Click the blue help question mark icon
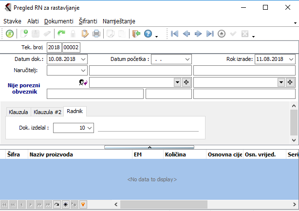 (148, 34)
